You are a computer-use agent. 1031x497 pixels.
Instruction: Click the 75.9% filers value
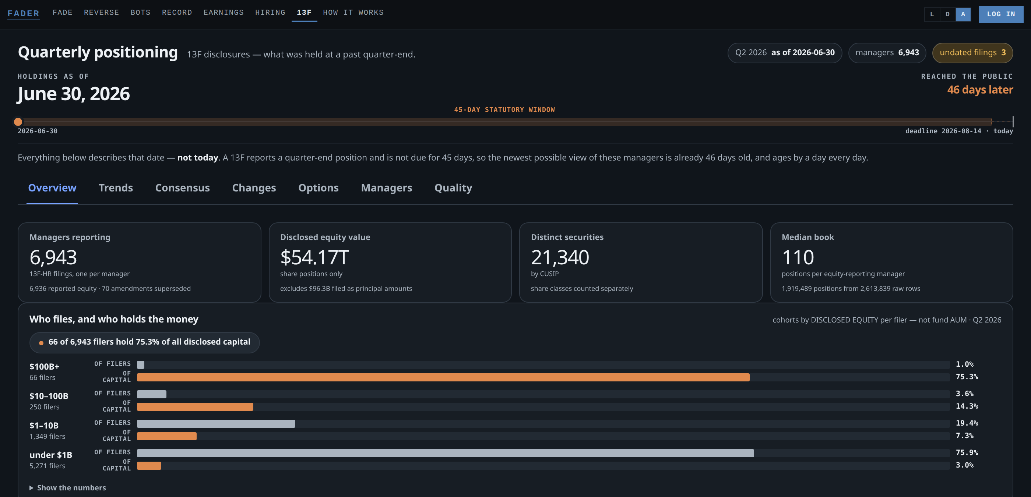pos(967,452)
